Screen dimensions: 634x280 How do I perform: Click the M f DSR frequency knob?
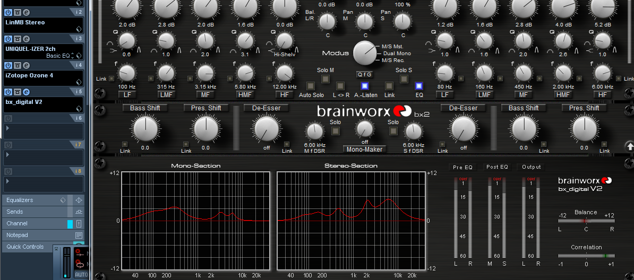pos(315,132)
